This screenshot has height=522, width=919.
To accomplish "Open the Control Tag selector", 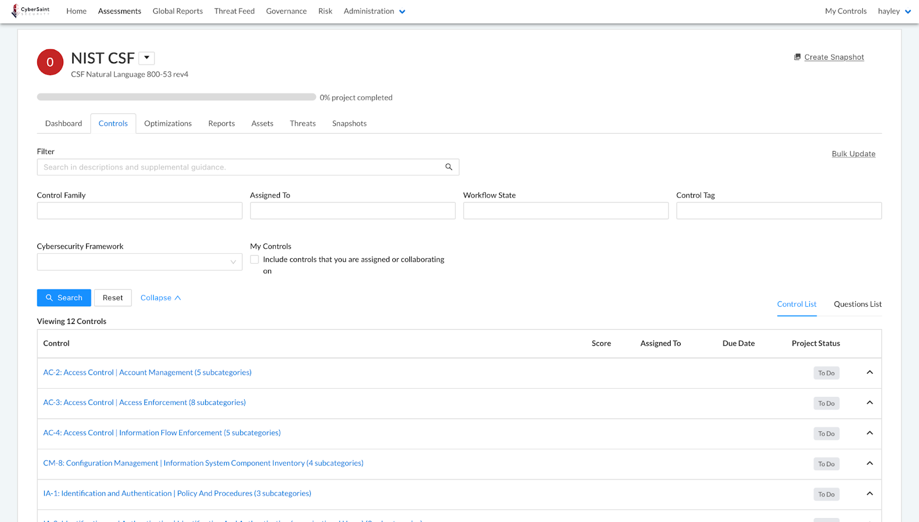I will coord(779,211).
